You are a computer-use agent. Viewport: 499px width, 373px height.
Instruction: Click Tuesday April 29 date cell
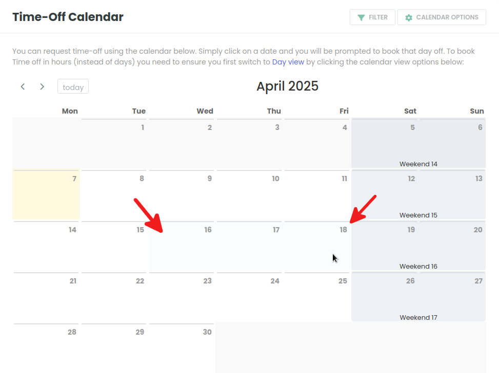pyautogui.click(x=114, y=348)
